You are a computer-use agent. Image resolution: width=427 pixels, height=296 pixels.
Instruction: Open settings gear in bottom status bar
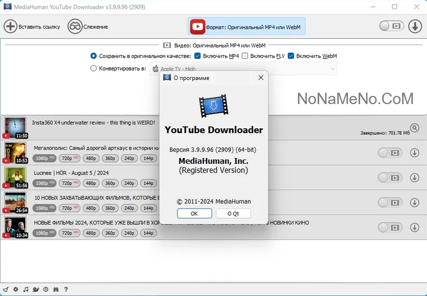point(16,290)
